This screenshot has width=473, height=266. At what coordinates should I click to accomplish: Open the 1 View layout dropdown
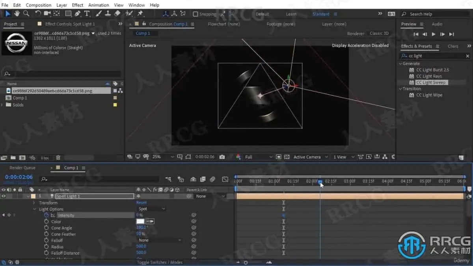344,157
